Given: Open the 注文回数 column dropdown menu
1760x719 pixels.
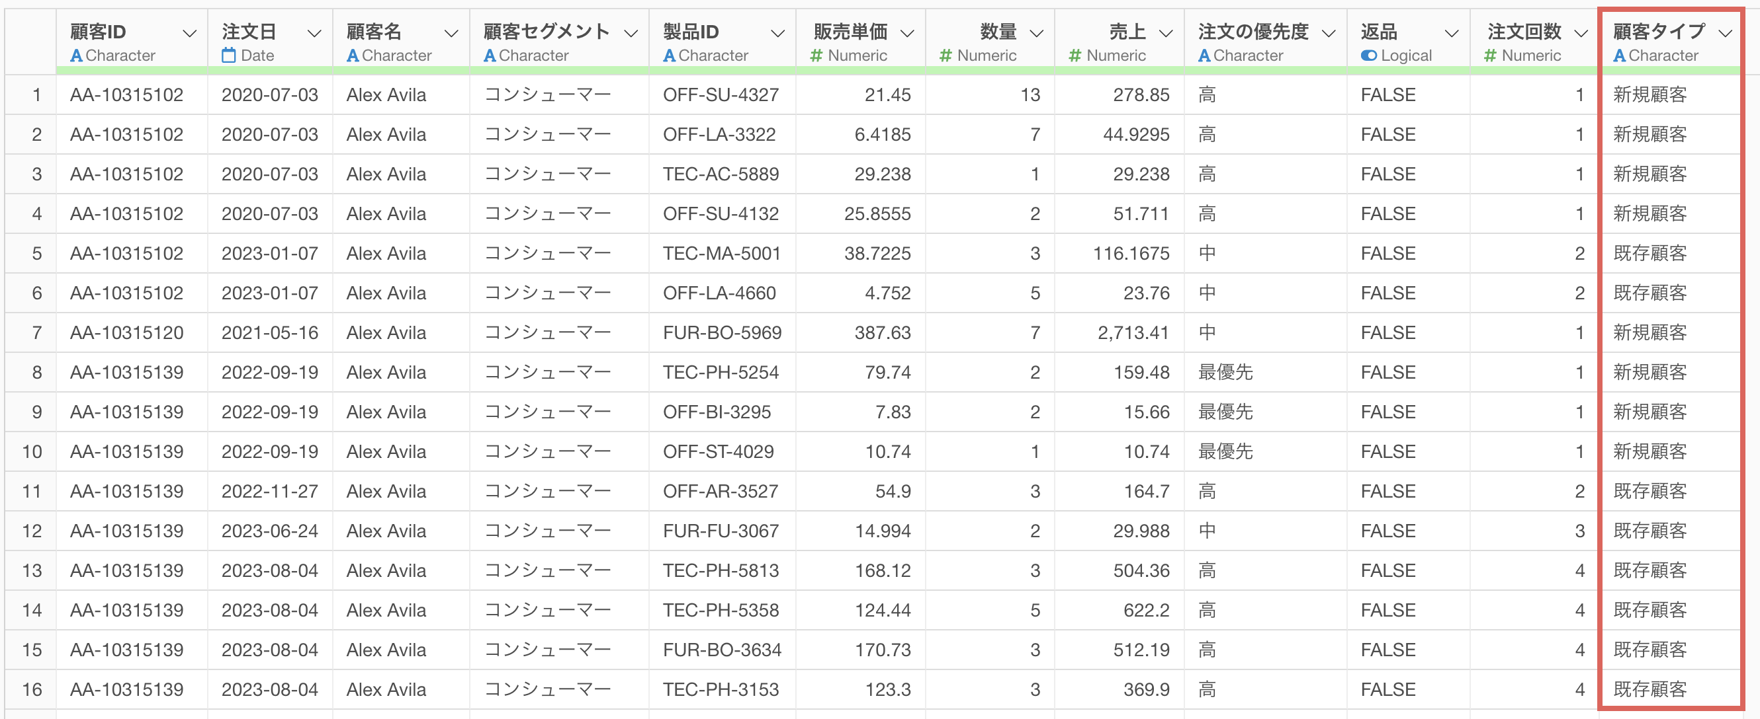Looking at the screenshot, I should (1581, 34).
